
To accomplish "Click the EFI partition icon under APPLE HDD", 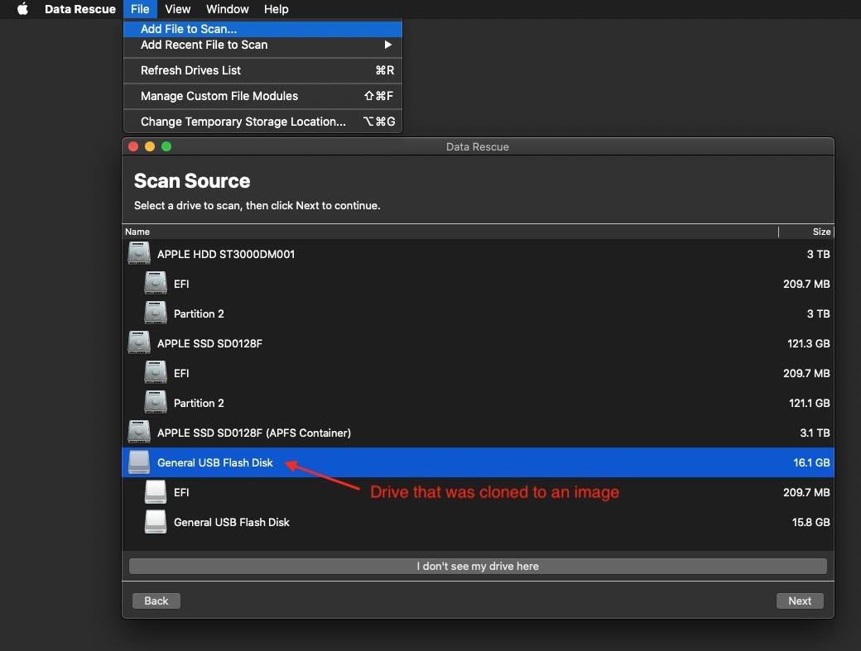I will (x=155, y=283).
